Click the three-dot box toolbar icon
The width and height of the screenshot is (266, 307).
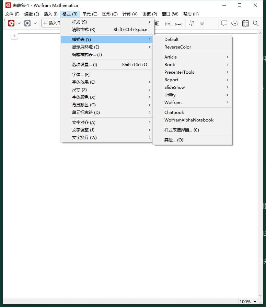pos(168,24)
